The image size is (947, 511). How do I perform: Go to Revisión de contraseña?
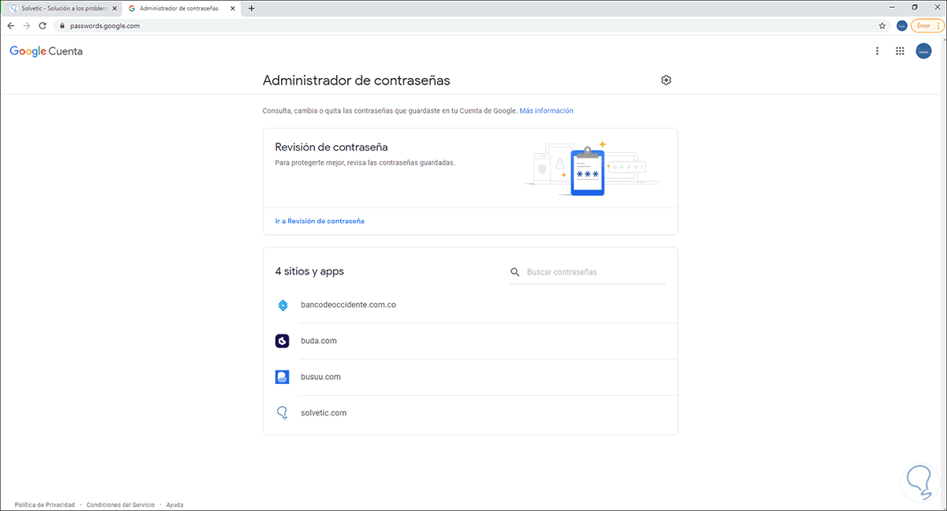point(320,222)
